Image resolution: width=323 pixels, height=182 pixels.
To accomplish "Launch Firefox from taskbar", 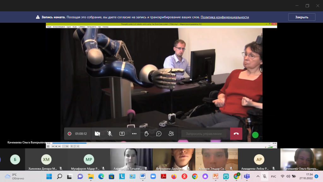I will [174, 176].
